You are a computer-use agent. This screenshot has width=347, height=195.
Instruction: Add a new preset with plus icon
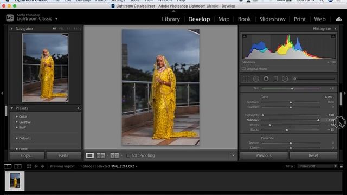point(78,108)
